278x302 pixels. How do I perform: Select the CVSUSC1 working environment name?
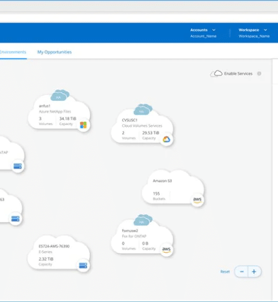(x=130, y=120)
